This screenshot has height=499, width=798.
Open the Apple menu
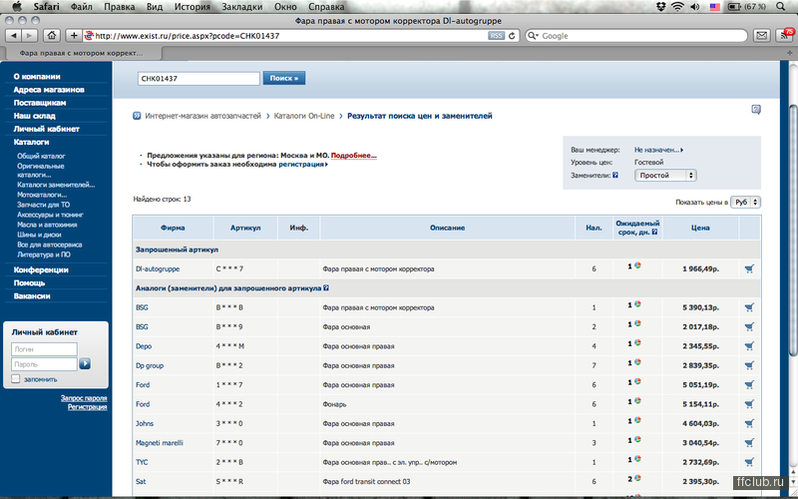point(17,7)
